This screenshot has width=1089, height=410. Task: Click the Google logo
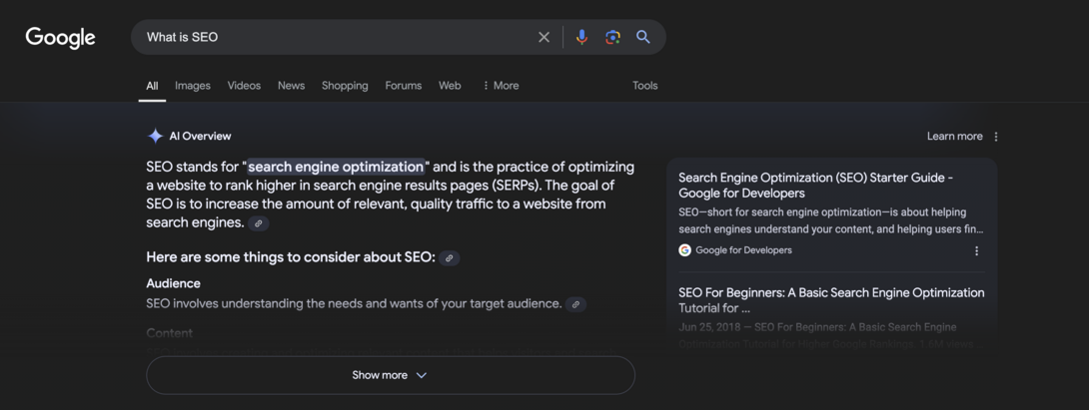coord(60,38)
